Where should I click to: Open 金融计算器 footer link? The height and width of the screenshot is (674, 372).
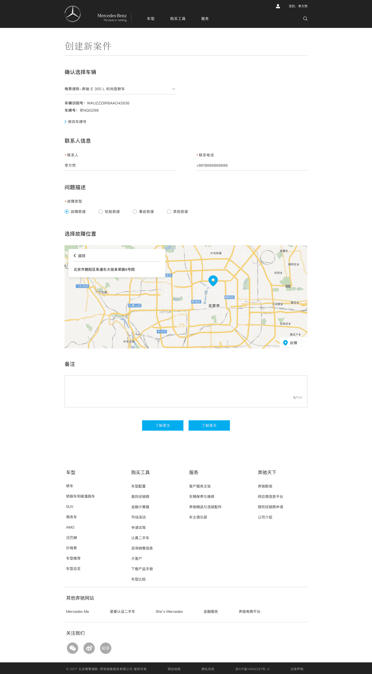tap(140, 507)
